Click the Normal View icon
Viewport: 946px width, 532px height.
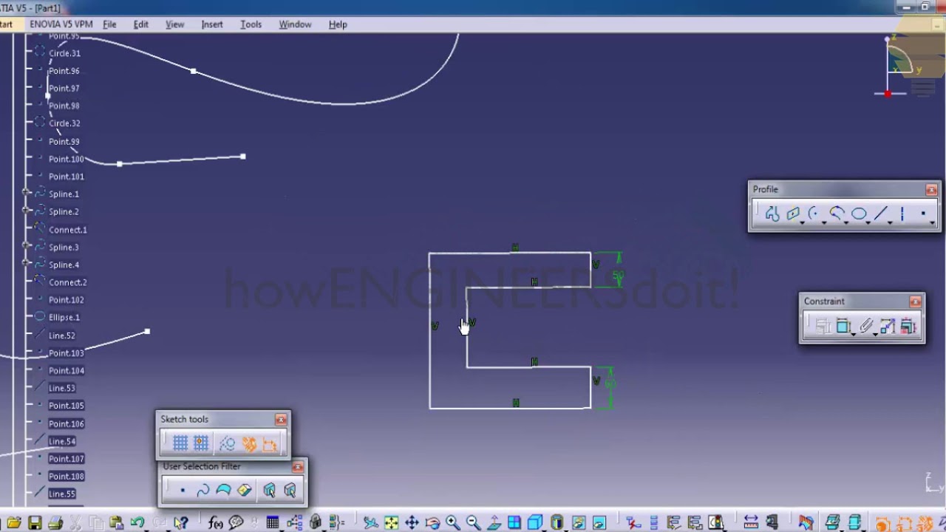pyautogui.click(x=494, y=522)
